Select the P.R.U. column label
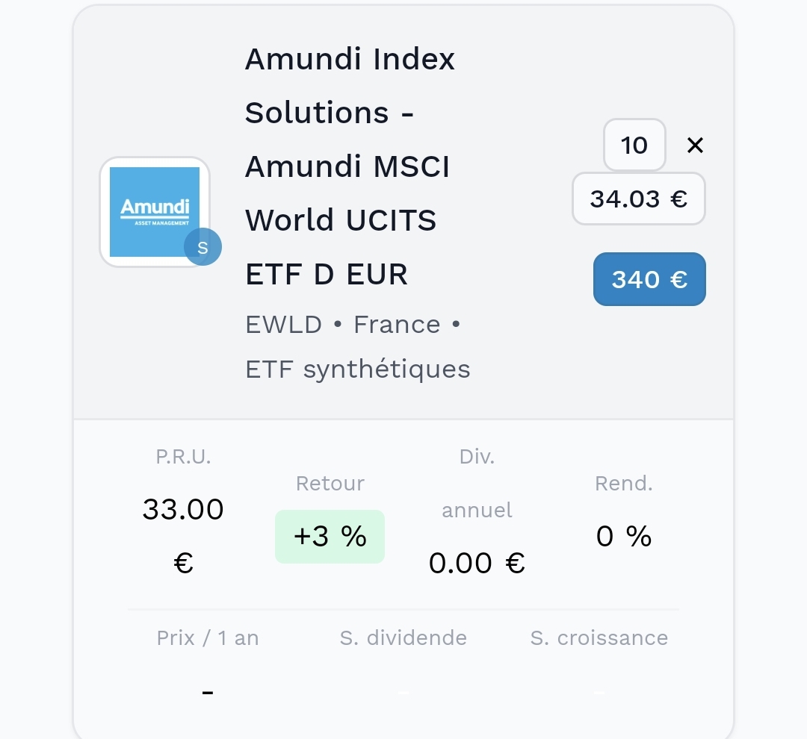Viewport: 807px width, 739px height. click(x=183, y=457)
